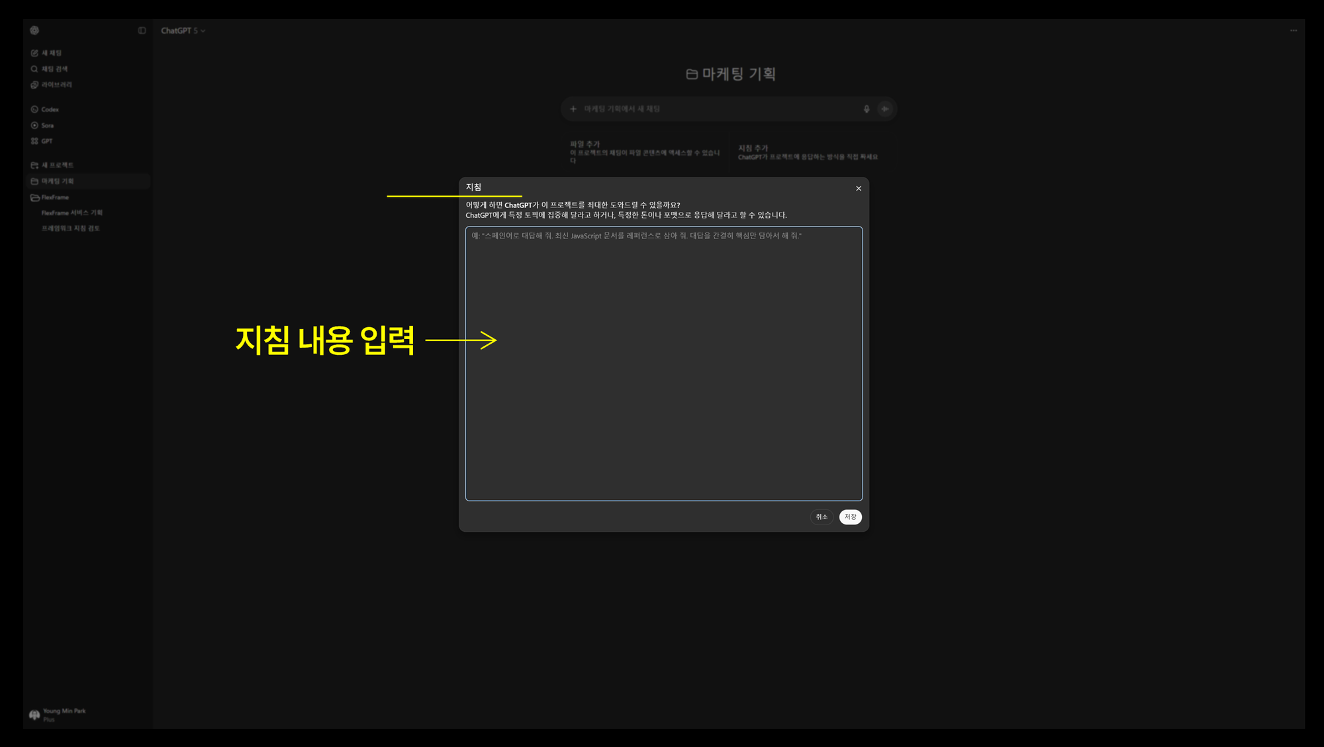Click the instructions text area
Viewport: 1324px width, 747px height.
coord(663,364)
